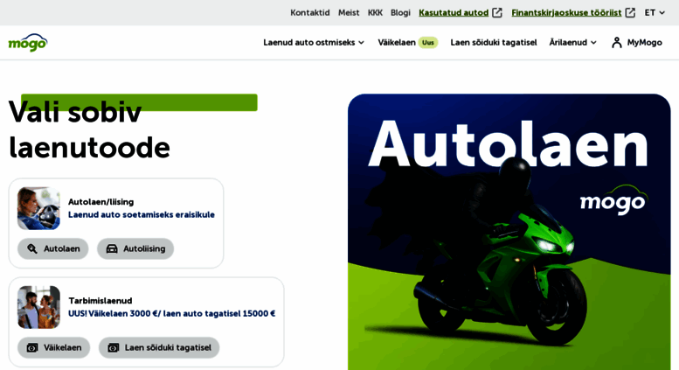Click the Autolaen/liising woman driving thumbnail

coord(38,208)
